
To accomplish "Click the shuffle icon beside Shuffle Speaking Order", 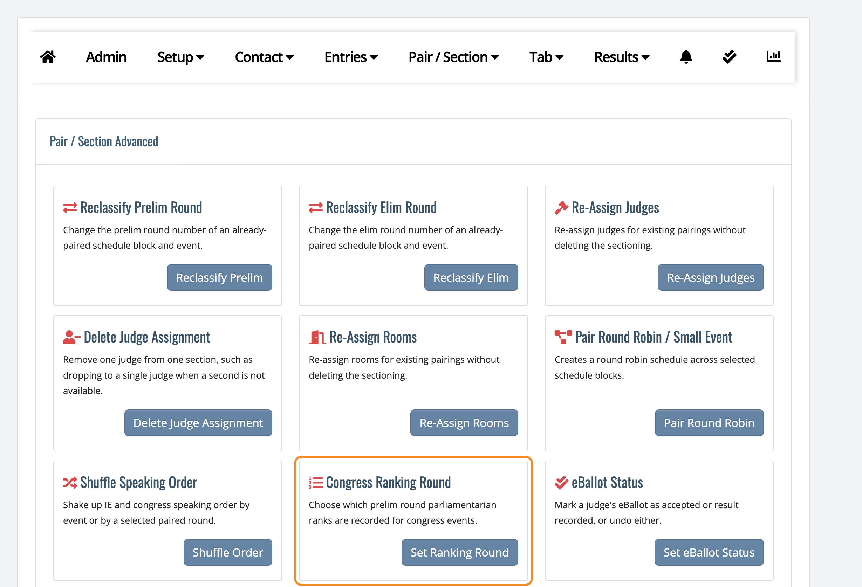I will tap(70, 482).
